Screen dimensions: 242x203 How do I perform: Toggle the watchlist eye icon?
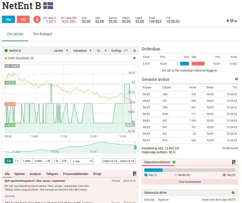coord(236,21)
